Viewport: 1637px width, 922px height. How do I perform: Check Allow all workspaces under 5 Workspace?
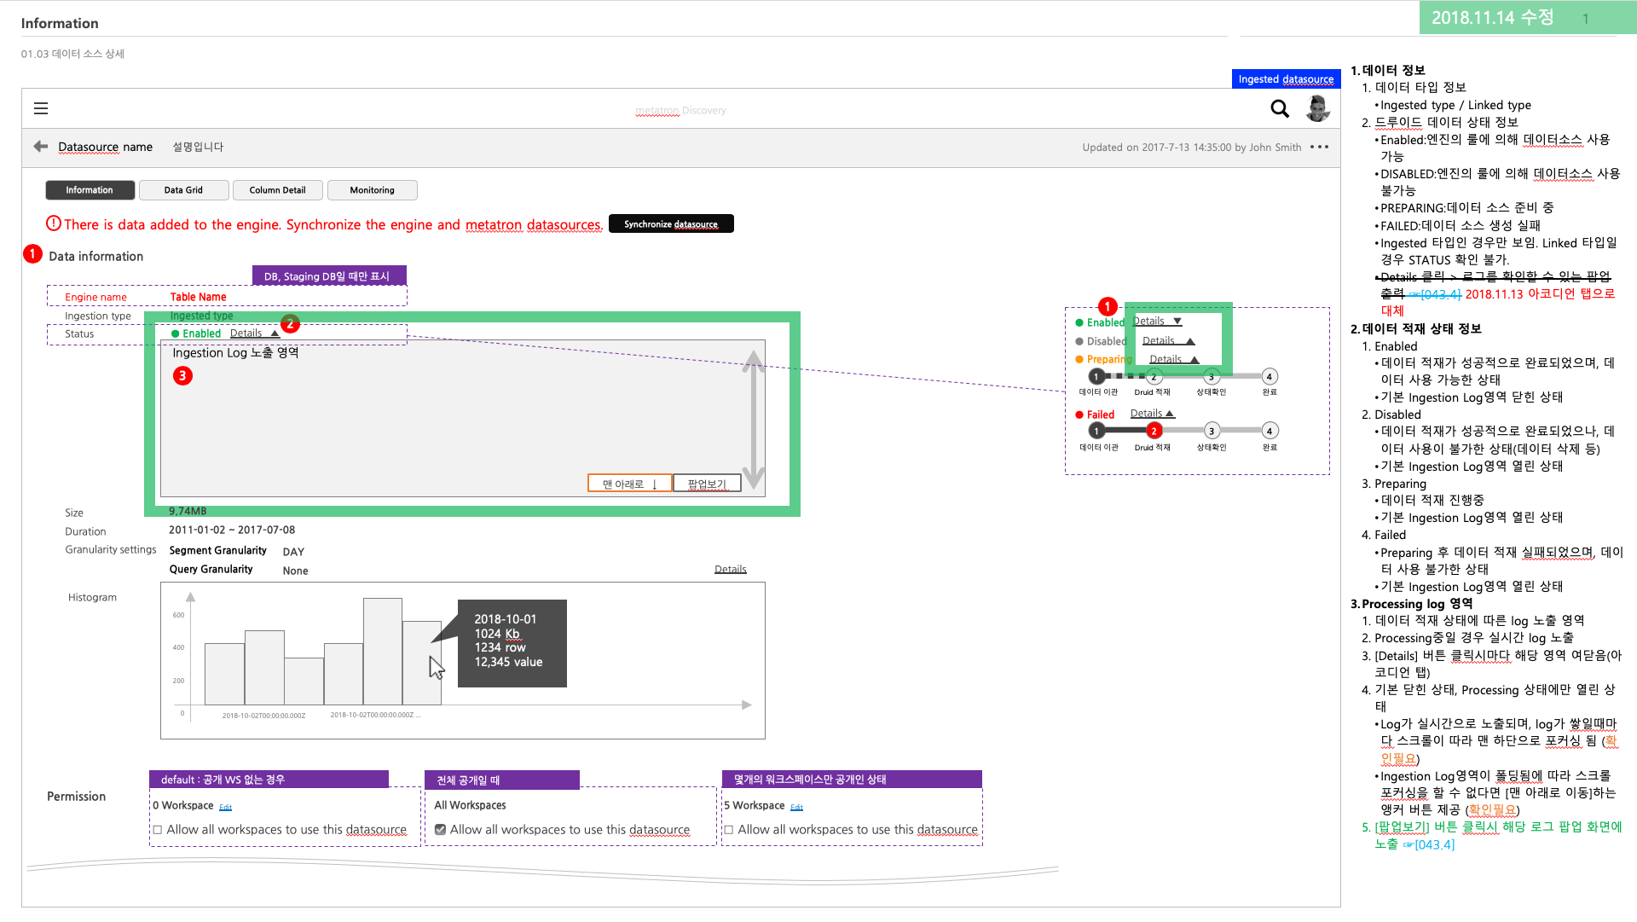point(728,829)
